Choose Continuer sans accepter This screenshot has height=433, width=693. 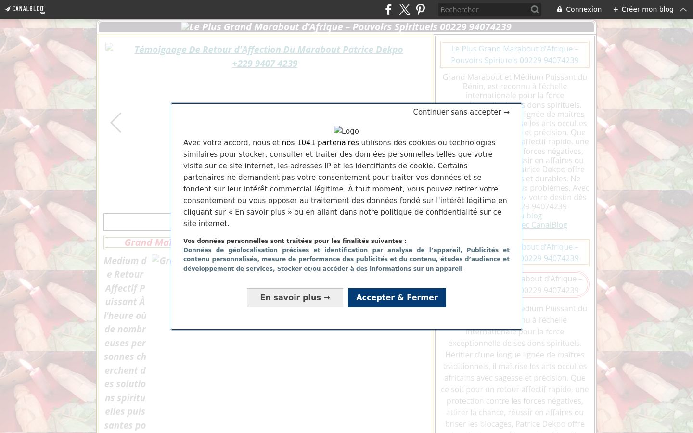[x=461, y=112]
